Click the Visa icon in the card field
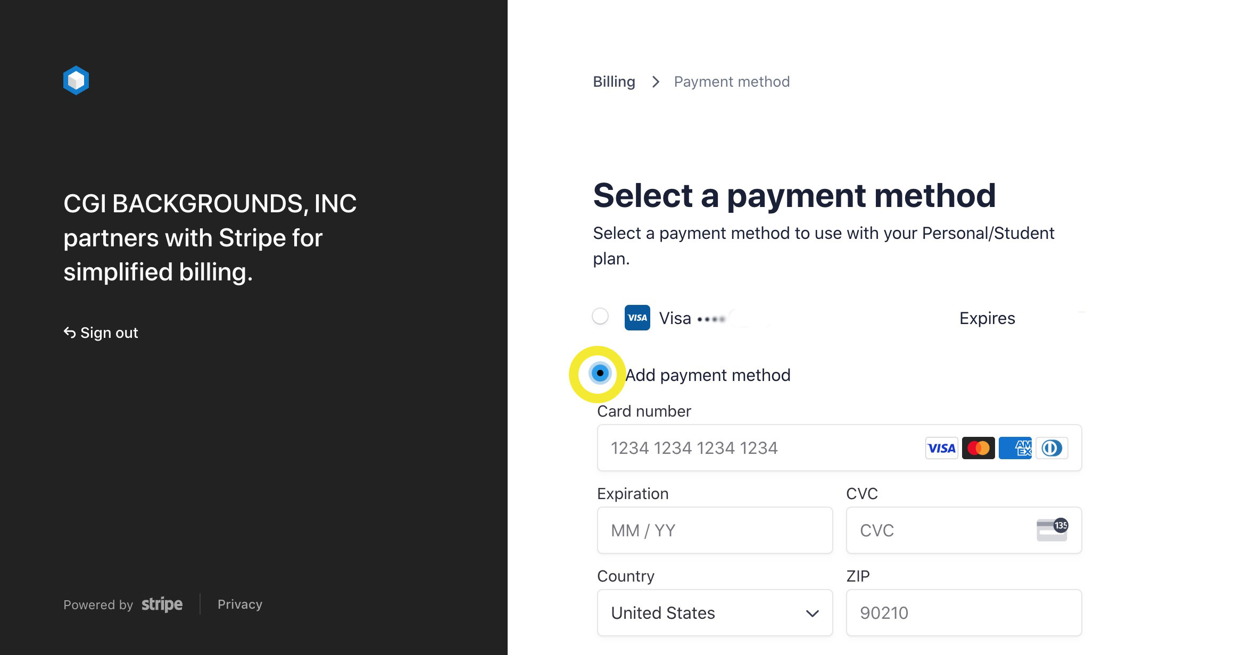 coord(941,448)
